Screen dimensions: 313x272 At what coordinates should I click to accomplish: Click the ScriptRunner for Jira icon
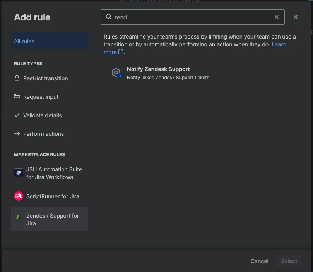(x=19, y=196)
